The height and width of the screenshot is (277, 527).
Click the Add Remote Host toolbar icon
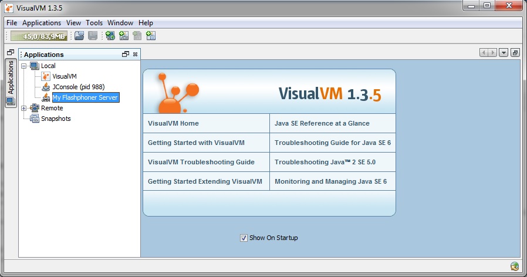[x=110, y=36]
